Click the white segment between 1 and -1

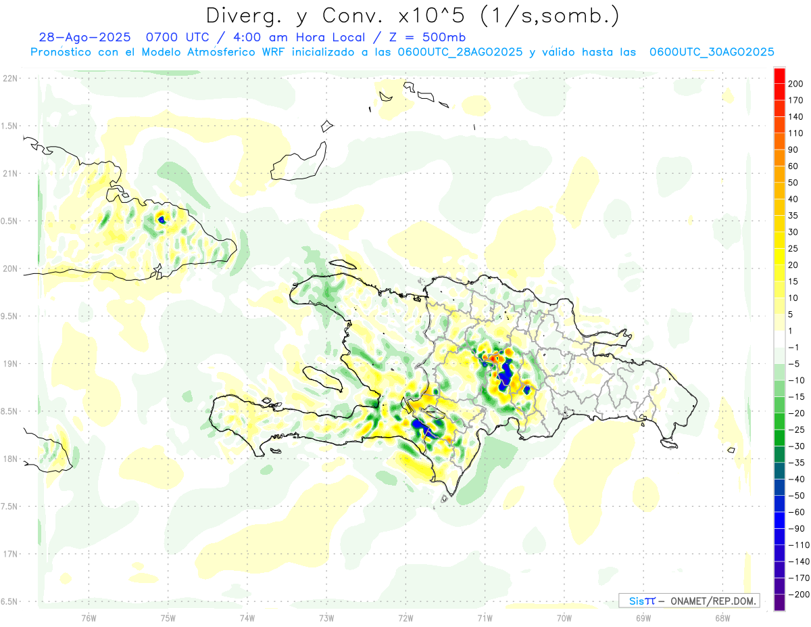click(779, 339)
